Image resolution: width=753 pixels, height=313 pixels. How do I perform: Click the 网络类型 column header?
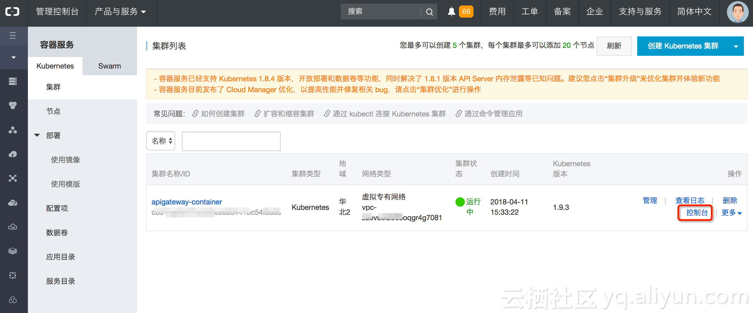[376, 174]
